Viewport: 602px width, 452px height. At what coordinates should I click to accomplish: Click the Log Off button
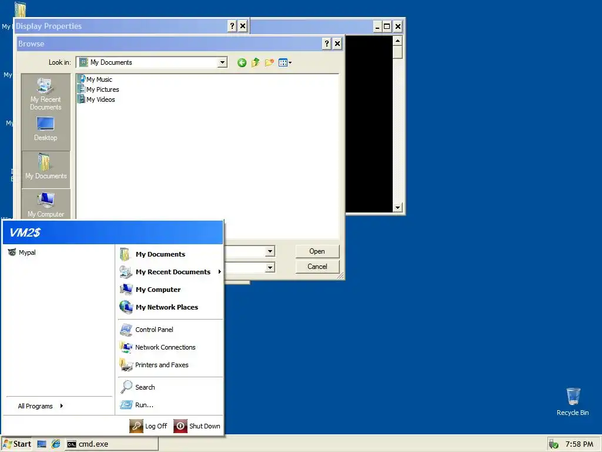[x=149, y=426]
